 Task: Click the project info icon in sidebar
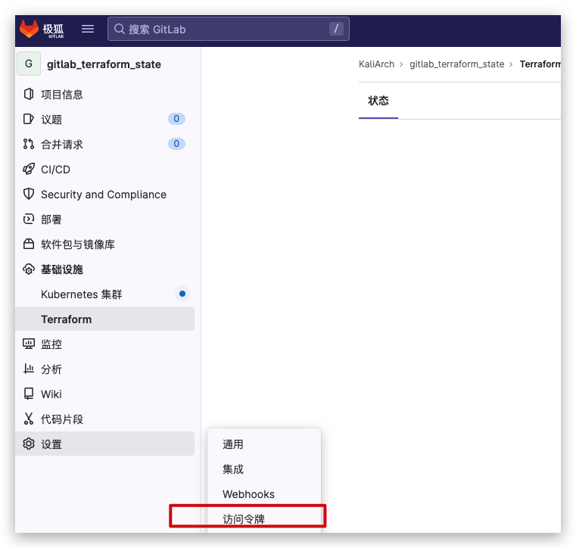point(29,95)
